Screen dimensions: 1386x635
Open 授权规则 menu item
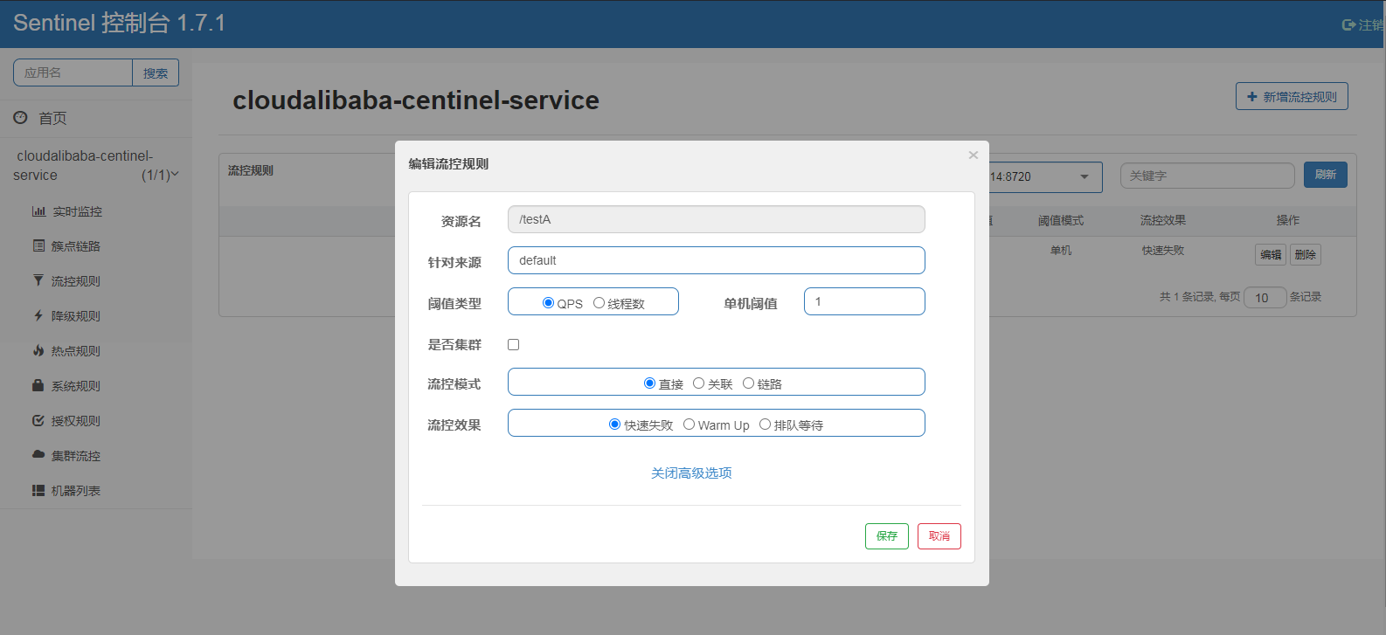tap(76, 421)
